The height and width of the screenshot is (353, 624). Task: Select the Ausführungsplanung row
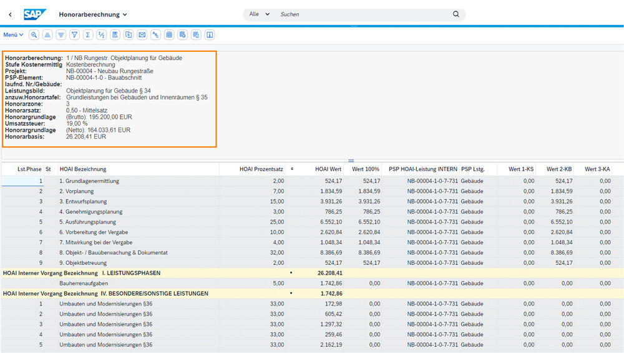87,222
